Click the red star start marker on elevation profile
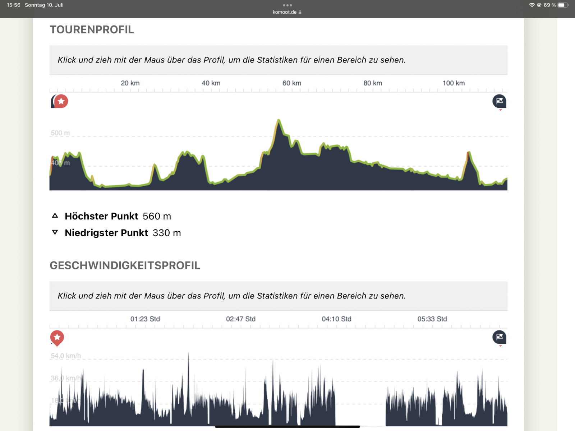The width and height of the screenshot is (575, 431). (61, 101)
